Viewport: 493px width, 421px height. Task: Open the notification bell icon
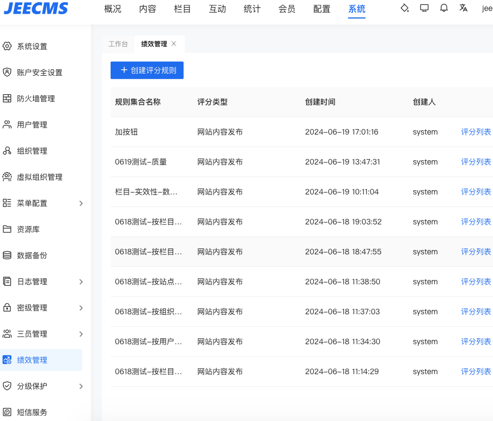point(444,8)
